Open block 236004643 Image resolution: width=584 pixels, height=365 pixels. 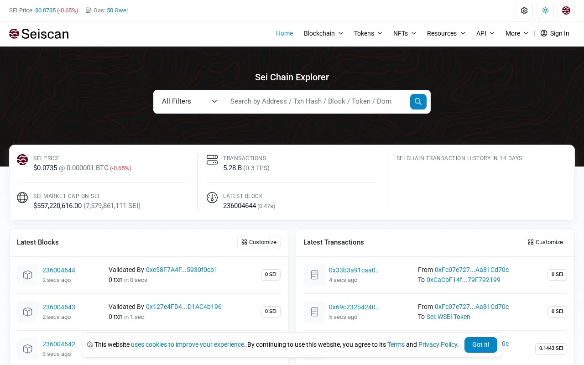tap(59, 307)
